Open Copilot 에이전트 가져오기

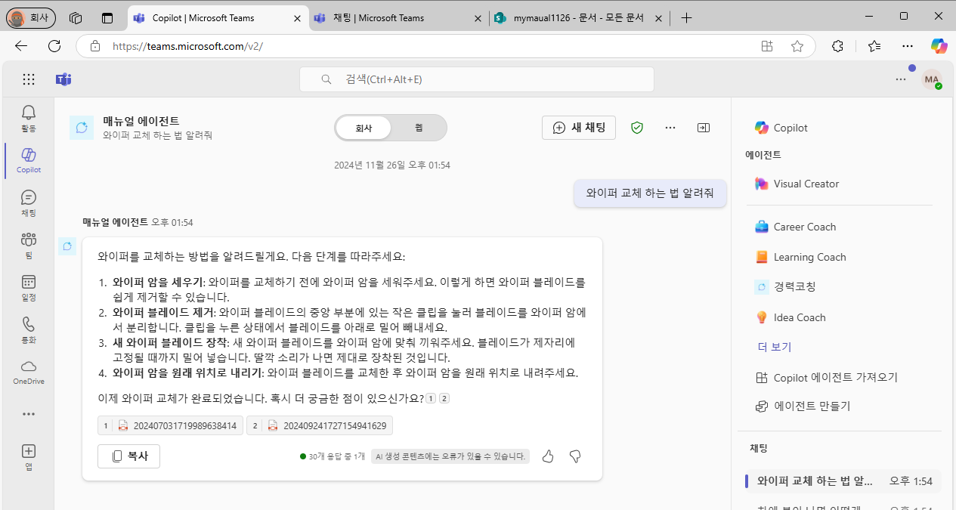[x=826, y=377]
